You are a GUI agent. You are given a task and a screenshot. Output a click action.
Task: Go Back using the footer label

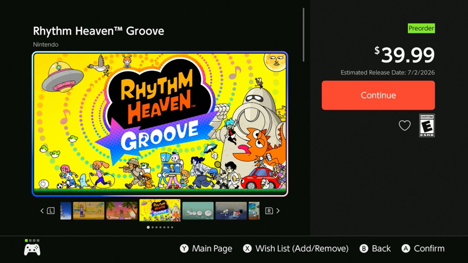point(381,249)
